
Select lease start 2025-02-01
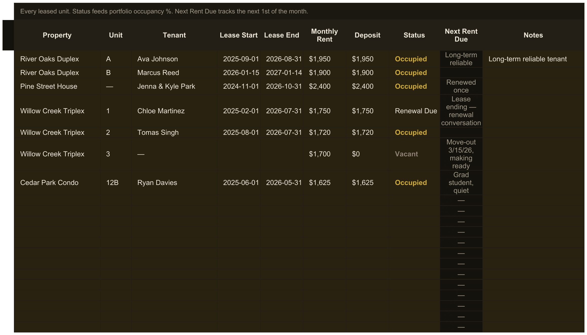pyautogui.click(x=239, y=111)
